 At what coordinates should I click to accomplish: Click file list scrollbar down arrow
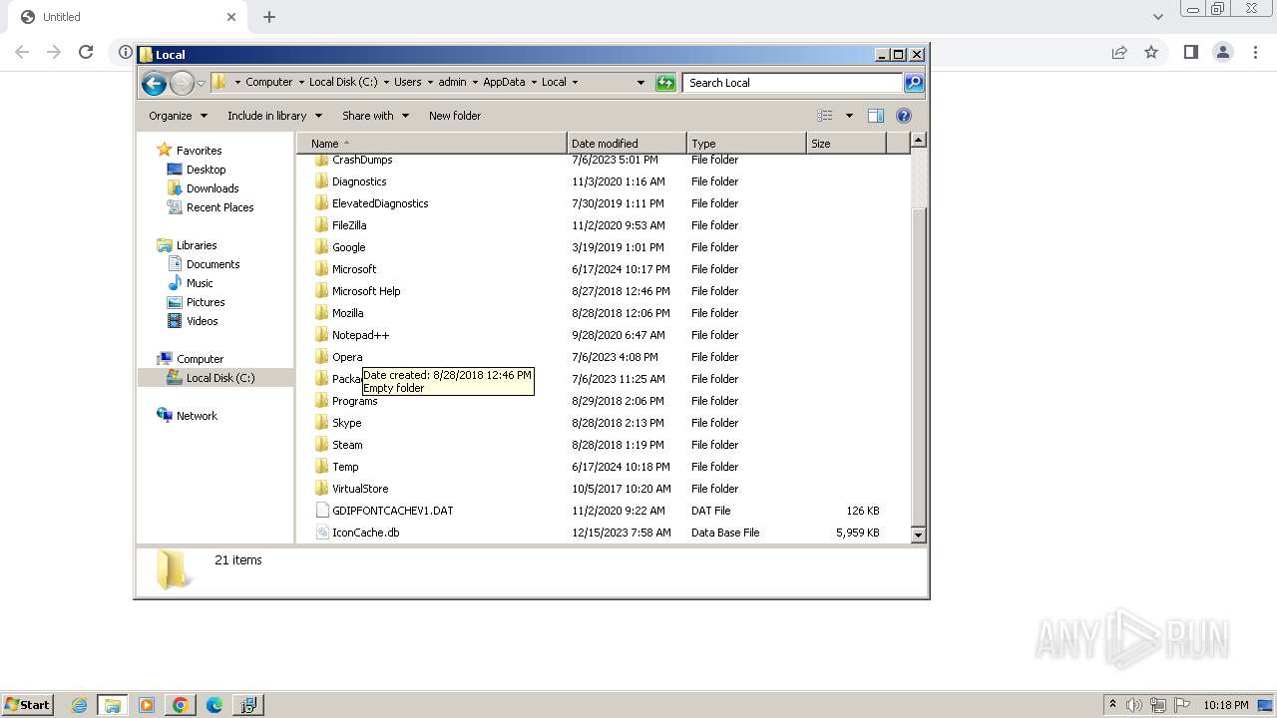[919, 535]
